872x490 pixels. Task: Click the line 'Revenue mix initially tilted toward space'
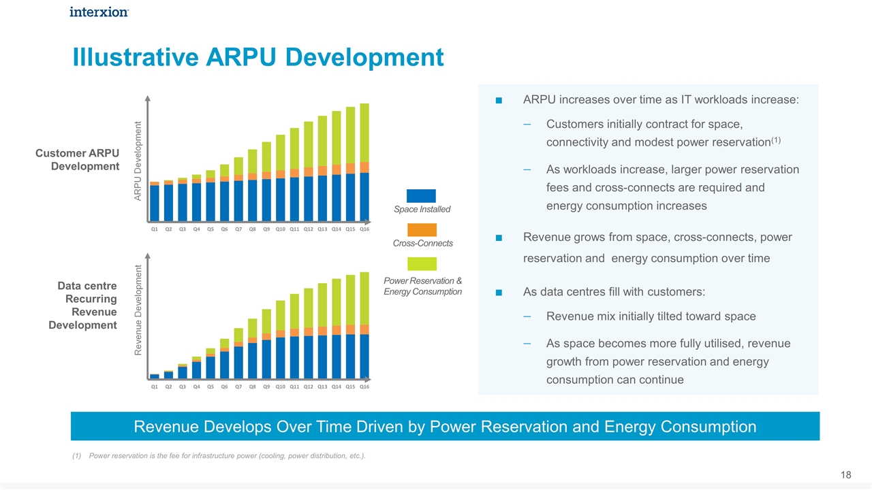pos(651,316)
